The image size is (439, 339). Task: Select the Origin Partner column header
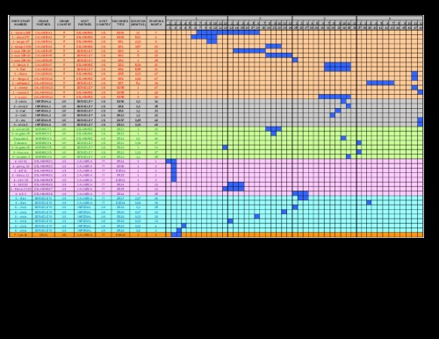(43, 23)
